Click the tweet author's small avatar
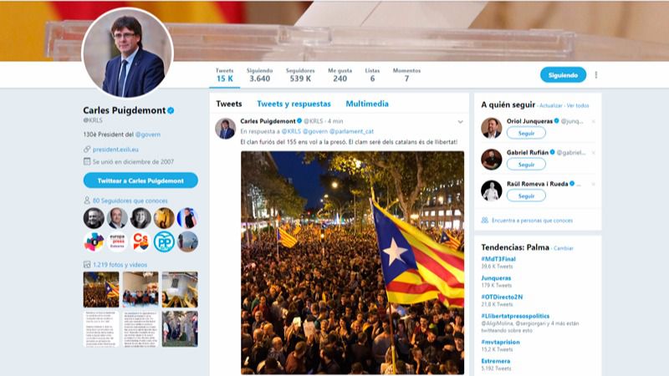669x376 pixels. [x=225, y=129]
